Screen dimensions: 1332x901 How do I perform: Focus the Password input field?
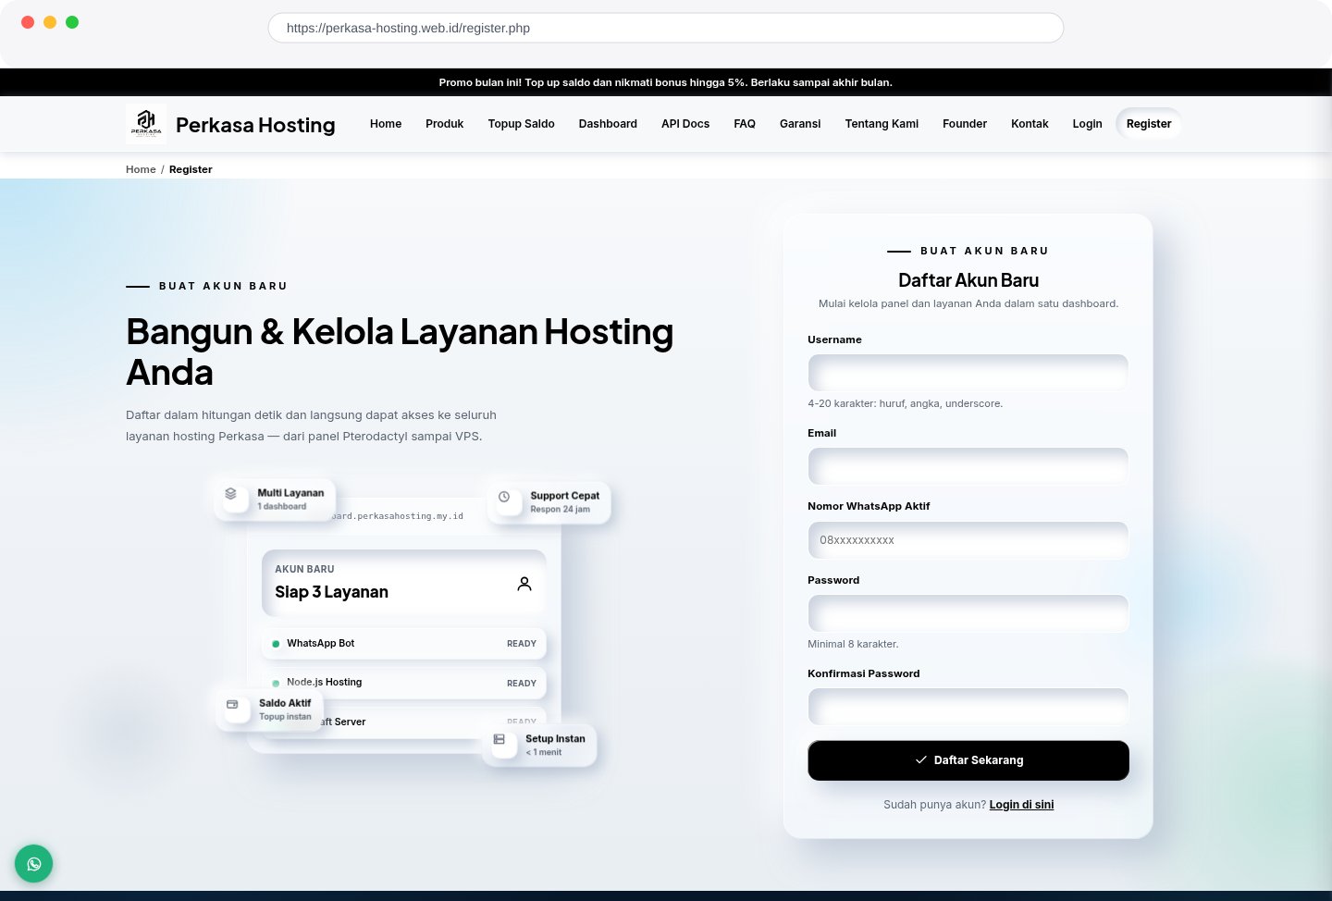click(968, 613)
